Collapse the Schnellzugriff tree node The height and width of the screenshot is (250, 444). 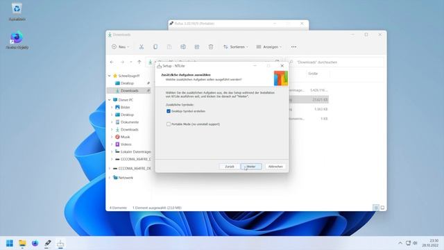pos(110,76)
